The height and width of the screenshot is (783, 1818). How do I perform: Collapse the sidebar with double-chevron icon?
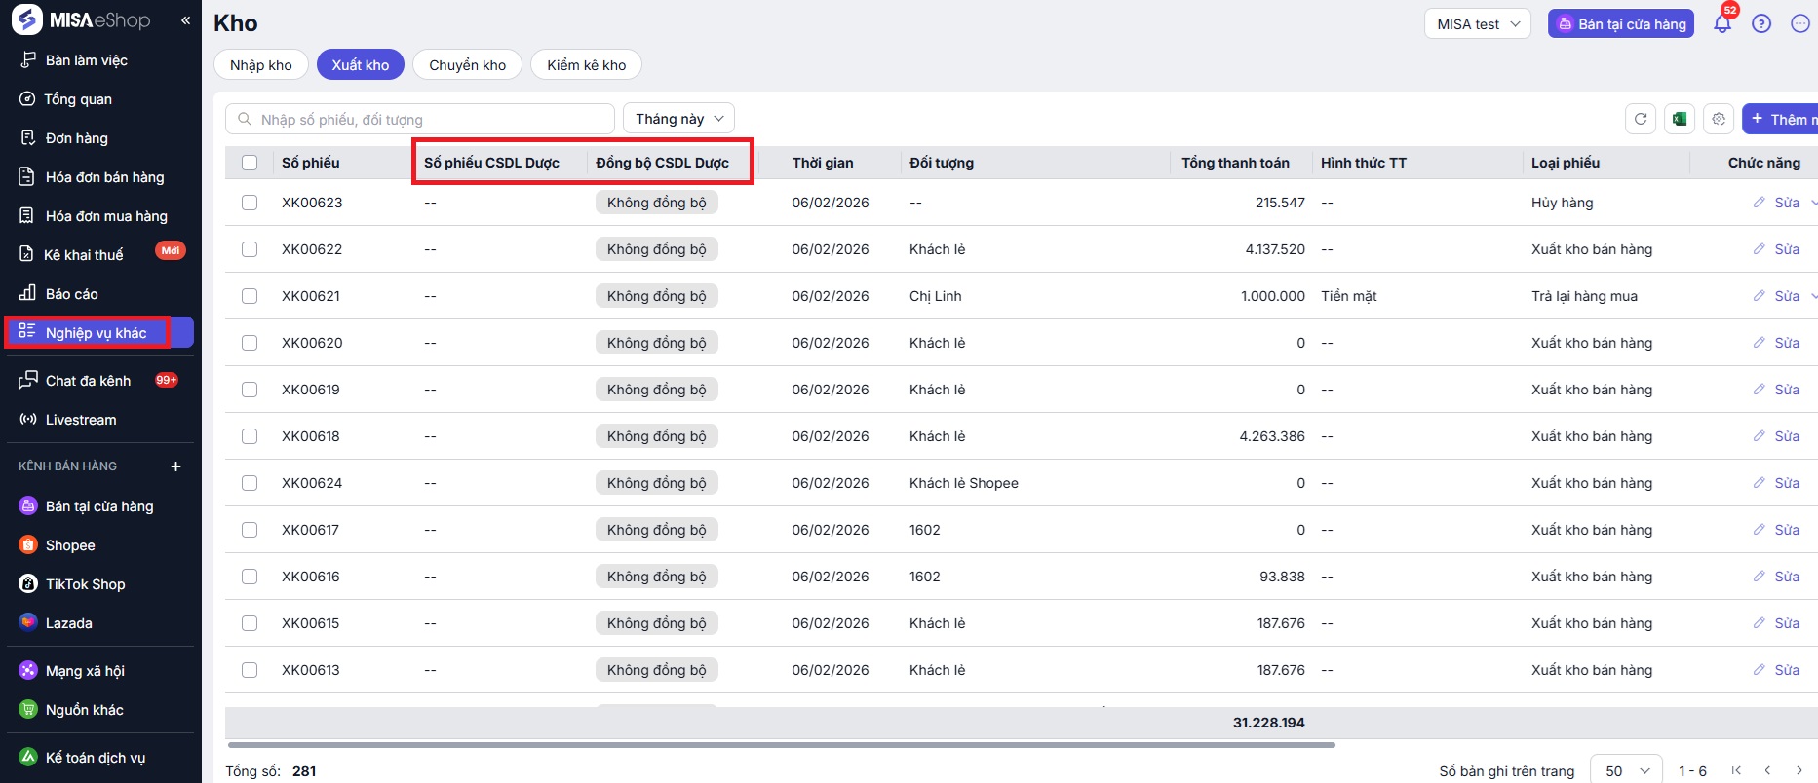click(185, 20)
